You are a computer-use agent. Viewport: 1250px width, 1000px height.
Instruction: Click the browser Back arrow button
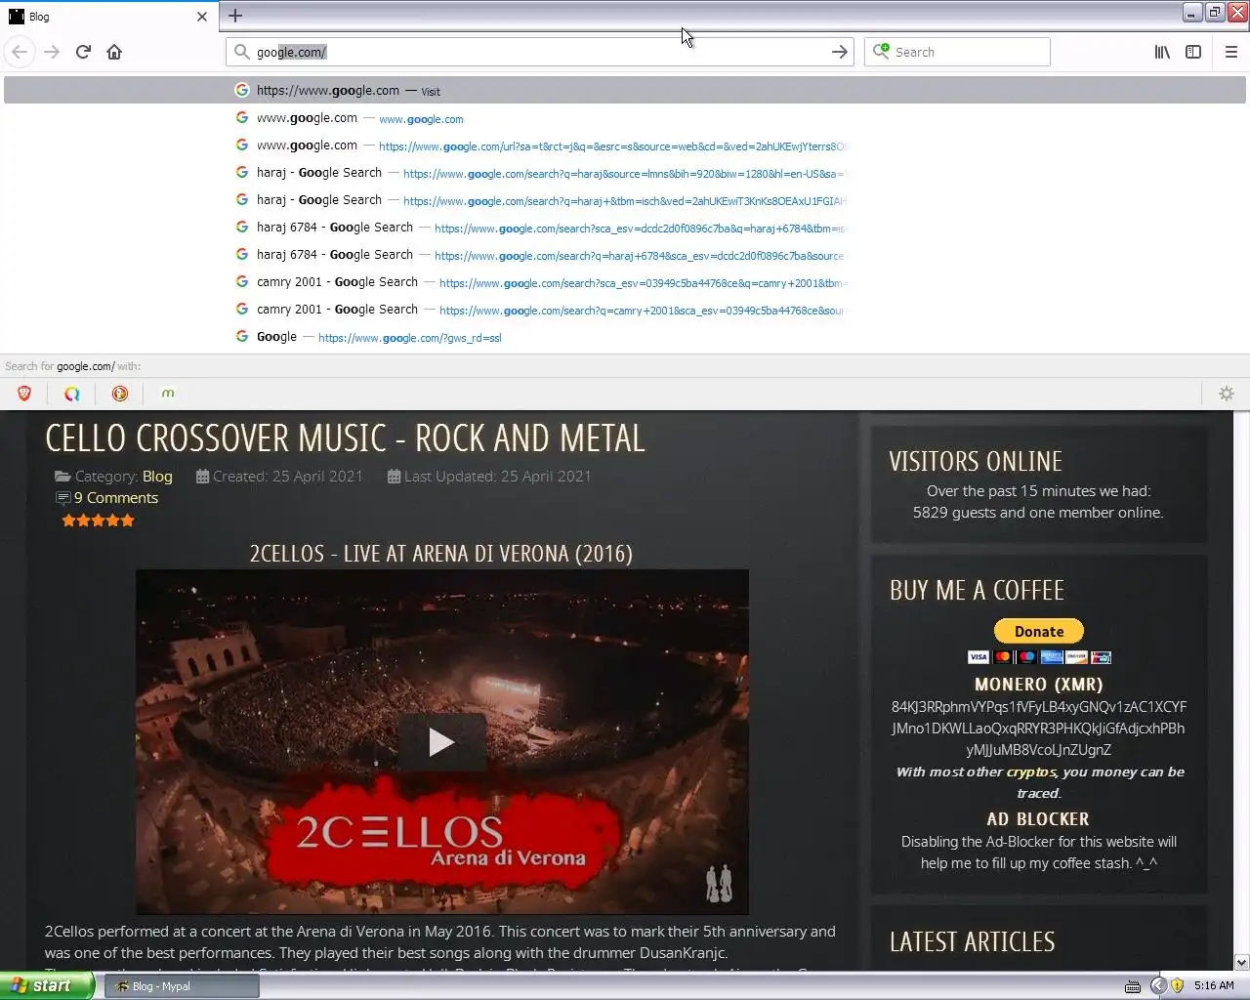20,52
